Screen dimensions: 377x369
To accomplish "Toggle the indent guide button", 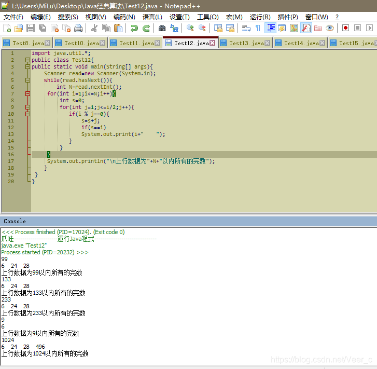I will pyautogui.click(x=270, y=28).
